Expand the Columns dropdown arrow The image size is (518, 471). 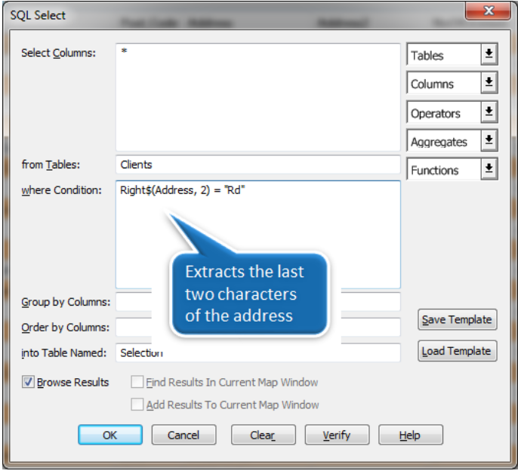pyautogui.click(x=489, y=83)
